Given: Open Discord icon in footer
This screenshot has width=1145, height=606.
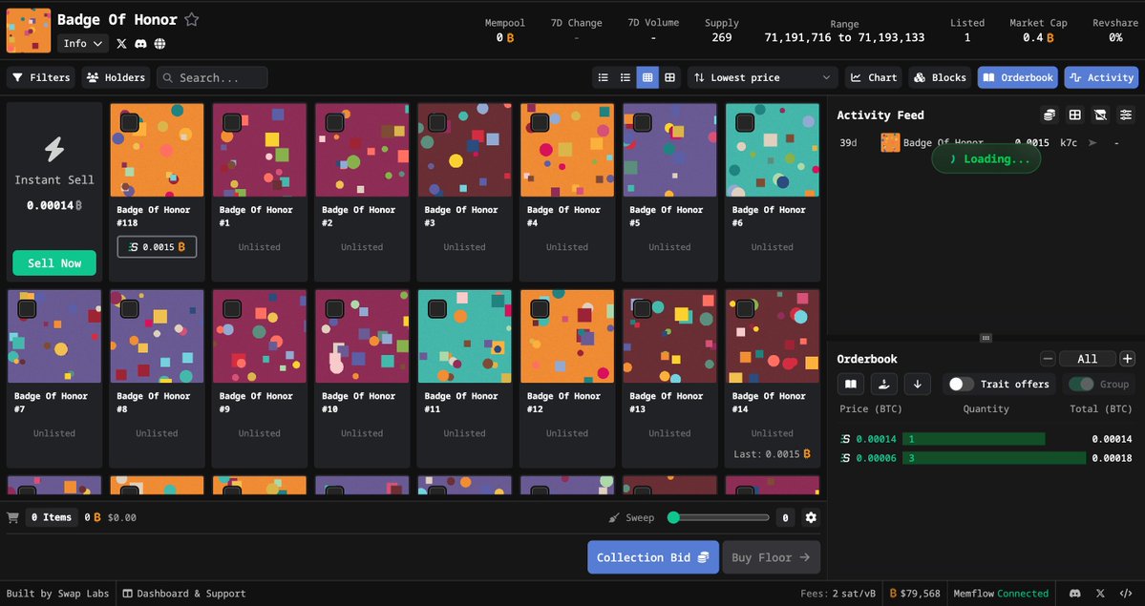Looking at the screenshot, I should tap(1075, 594).
